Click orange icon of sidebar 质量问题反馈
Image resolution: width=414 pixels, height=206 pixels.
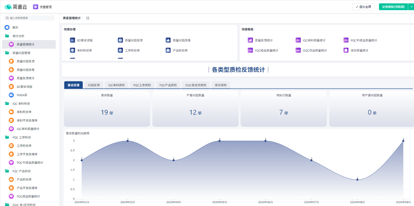[x=11, y=61]
